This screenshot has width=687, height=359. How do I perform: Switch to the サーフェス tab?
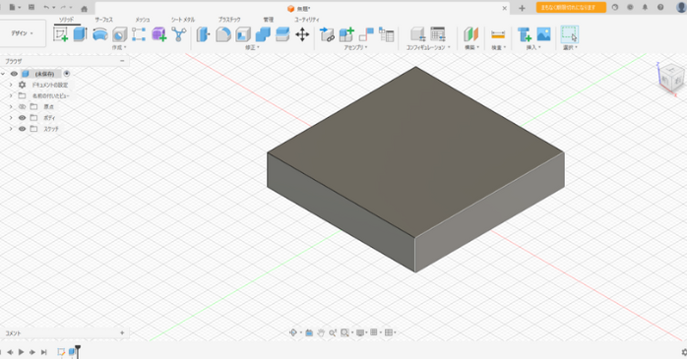[x=104, y=20]
